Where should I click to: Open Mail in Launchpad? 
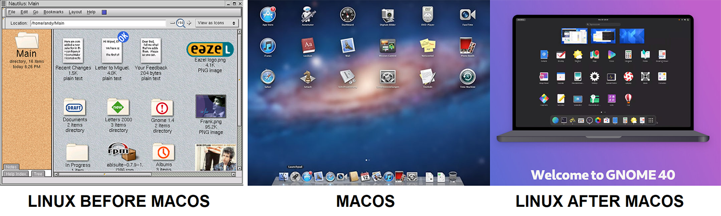coord(348,46)
